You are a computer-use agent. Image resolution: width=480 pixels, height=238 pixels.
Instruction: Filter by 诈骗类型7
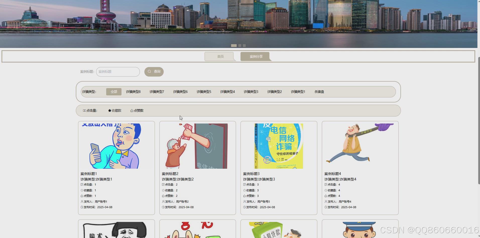click(x=157, y=92)
